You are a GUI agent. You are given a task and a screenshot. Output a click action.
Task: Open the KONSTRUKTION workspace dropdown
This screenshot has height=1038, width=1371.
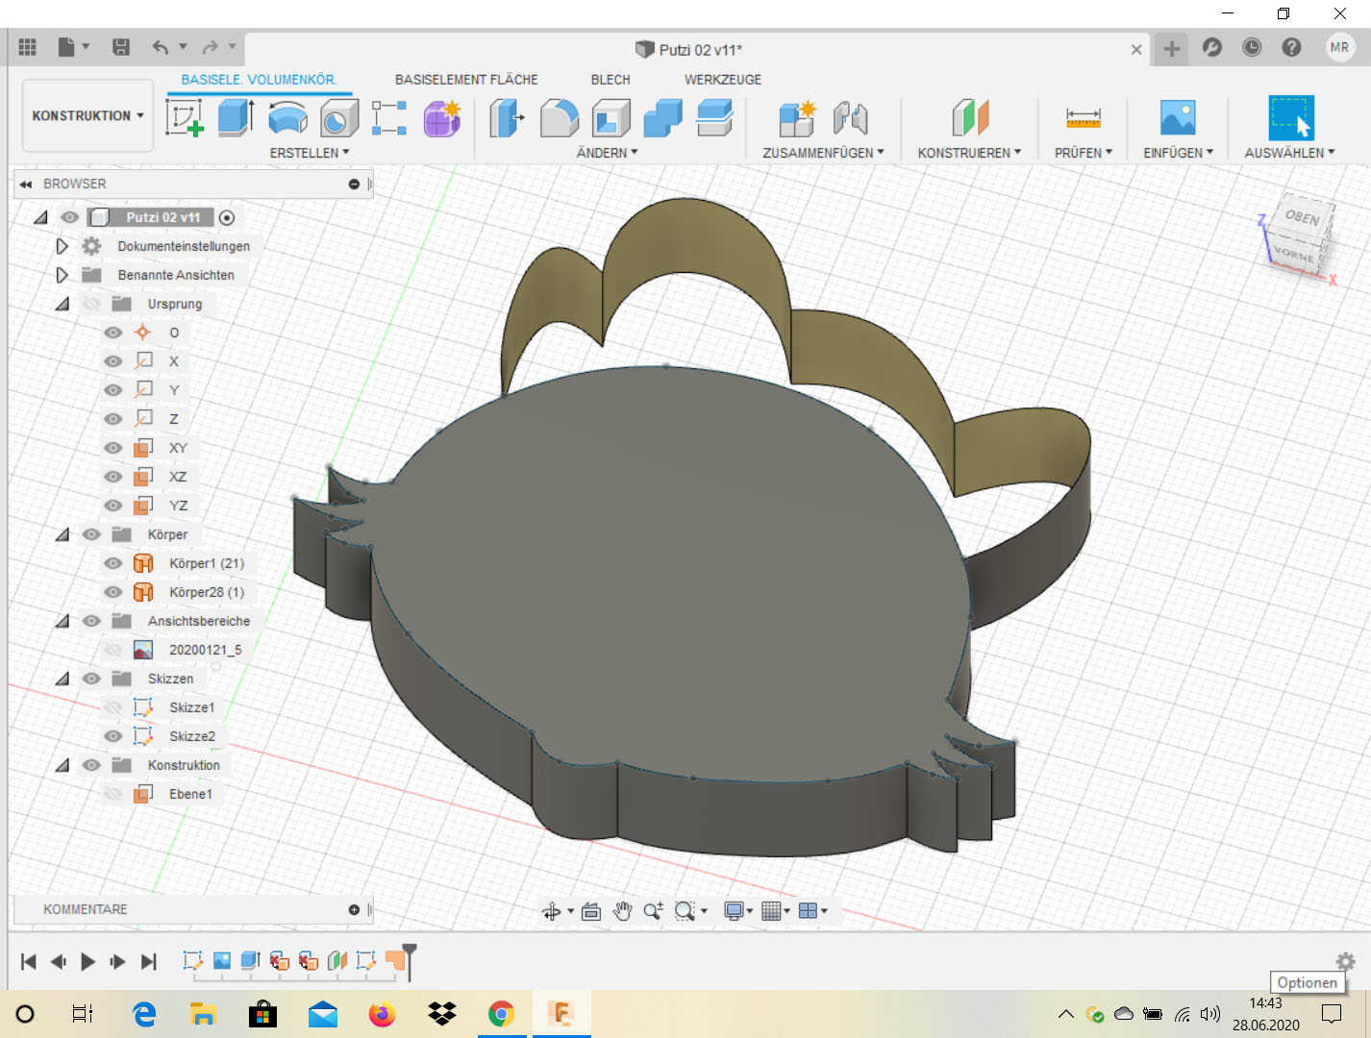click(x=87, y=115)
